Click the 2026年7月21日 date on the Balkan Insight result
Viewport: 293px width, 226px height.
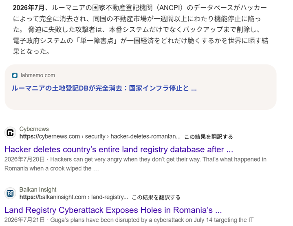tap(24, 220)
